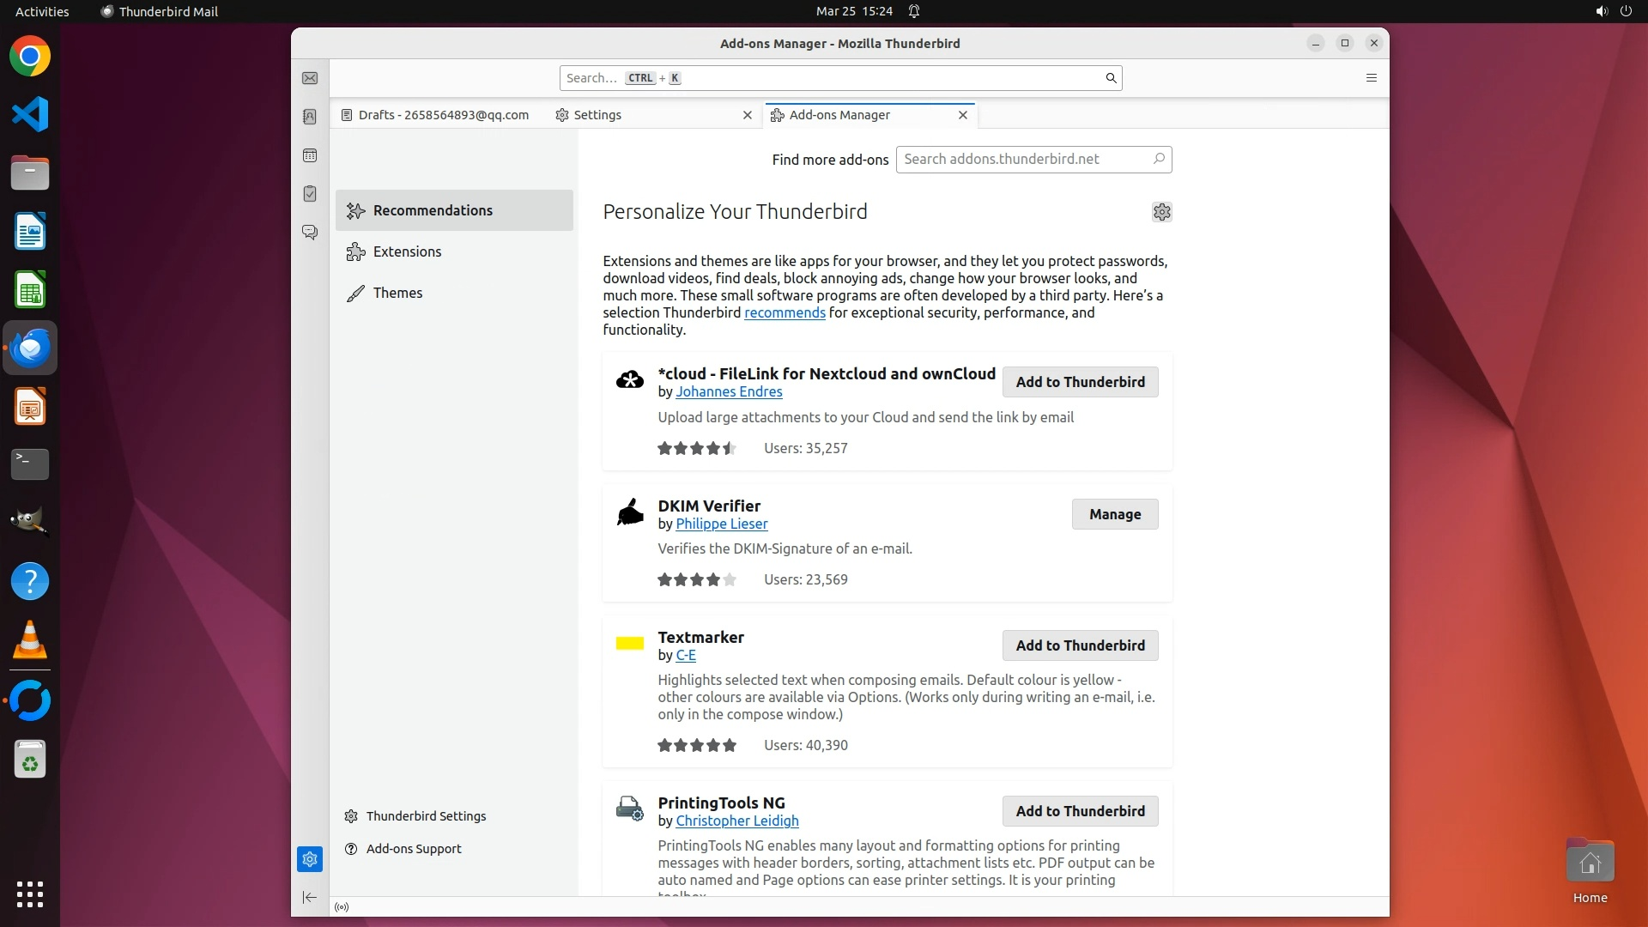Open the system volume indicator
The image size is (1648, 927).
[x=1601, y=11]
